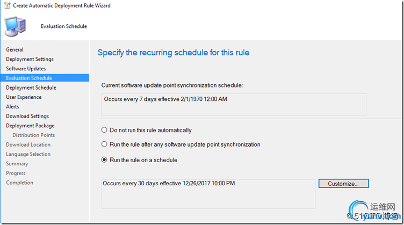Viewport: 404px width, 225px height.
Task: Open Download Settings in sidebar
Action: tap(27, 116)
